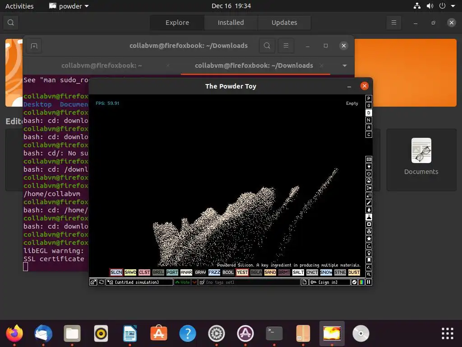Open the Electronics element category plug icon

(369, 166)
